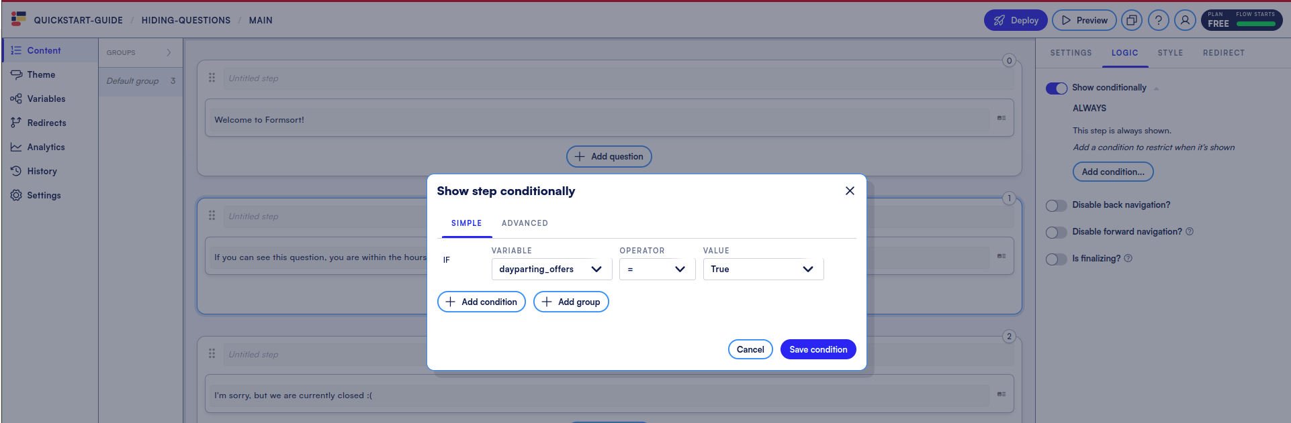Open the user account profile icon
Screen dimensions: 1291x423
(x=1185, y=20)
